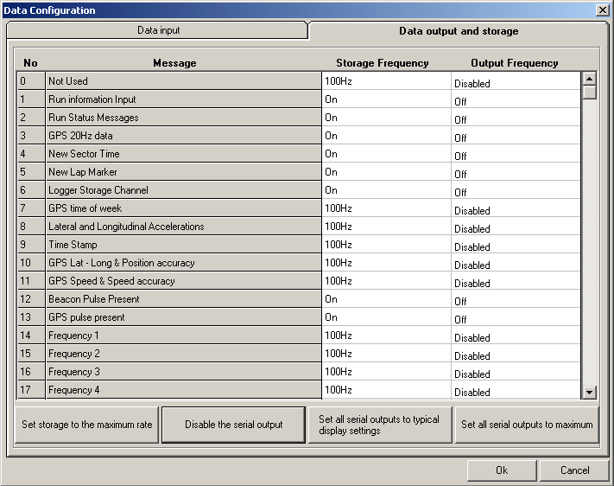Screen dimensions: 614x486
Task: Change Output Frequency for GPS 20Hz data
Action: 516,137
